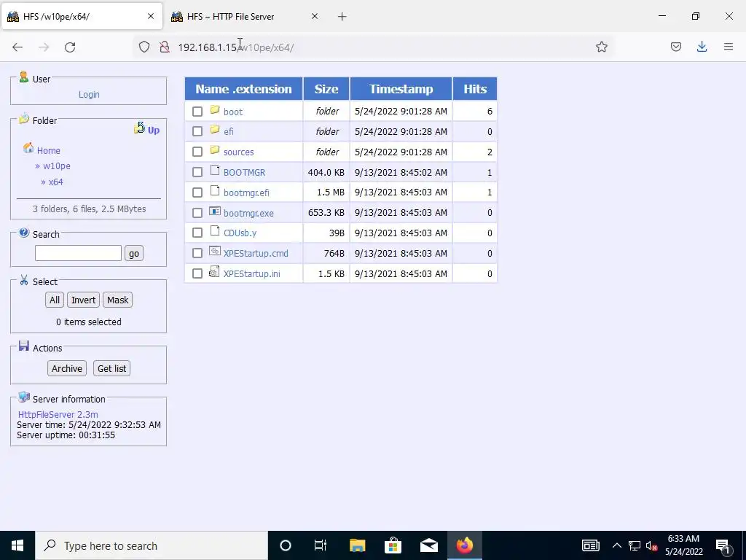
Task: Open the Firefox application menu
Action: (x=729, y=47)
